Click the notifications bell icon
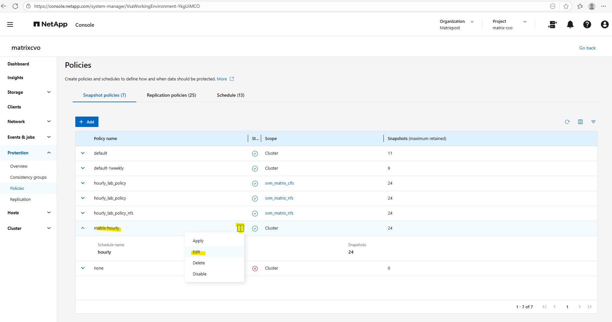The width and height of the screenshot is (612, 322). pos(570,24)
